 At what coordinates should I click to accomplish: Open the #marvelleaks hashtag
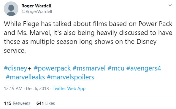point(25,77)
